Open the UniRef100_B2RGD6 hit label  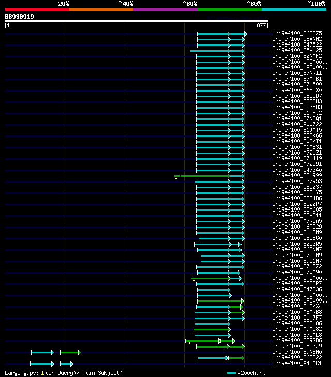(297, 340)
